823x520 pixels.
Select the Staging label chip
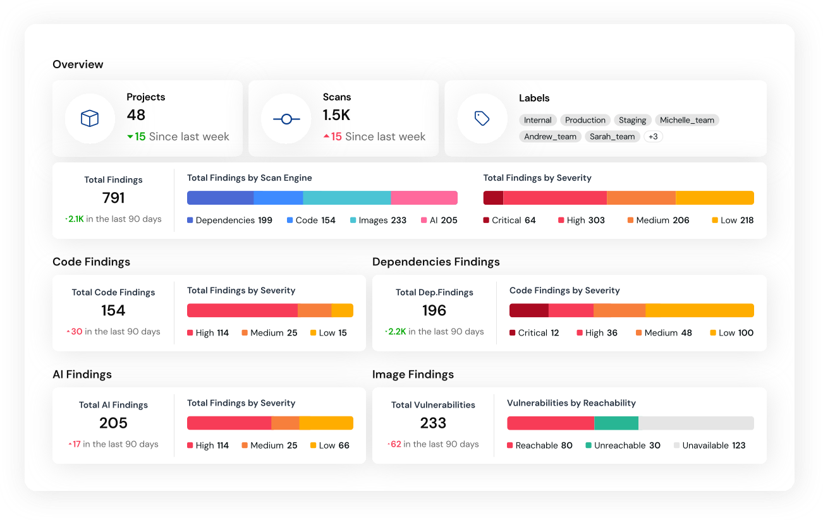click(x=632, y=120)
